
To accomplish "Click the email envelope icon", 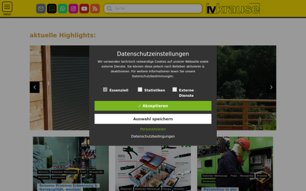I will tap(41, 9).
